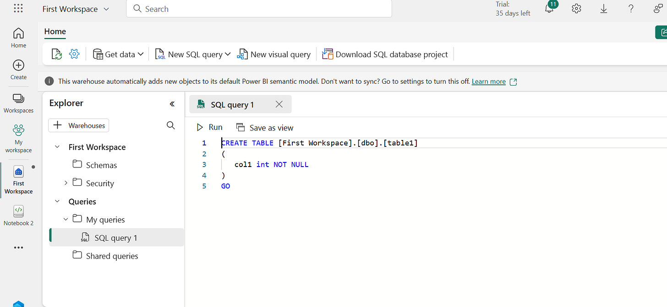
Task: Select the Shared queries folder
Action: [106, 256]
